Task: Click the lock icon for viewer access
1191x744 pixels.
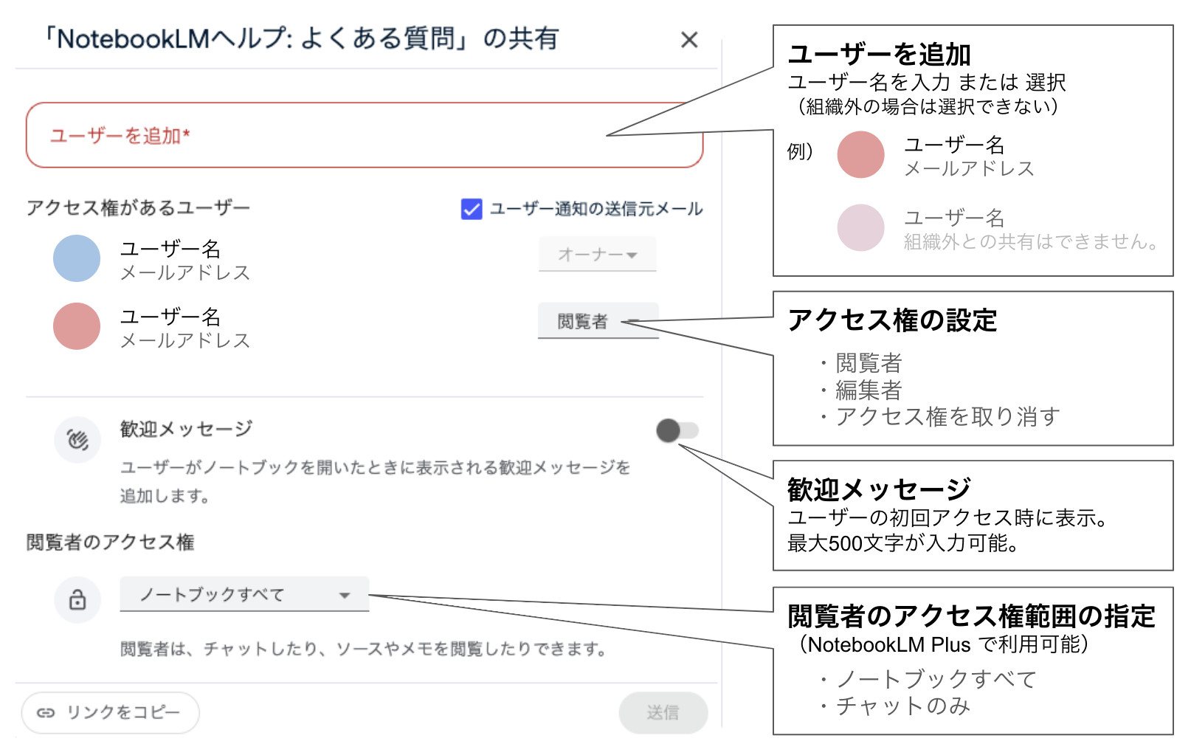Action: coord(77,600)
